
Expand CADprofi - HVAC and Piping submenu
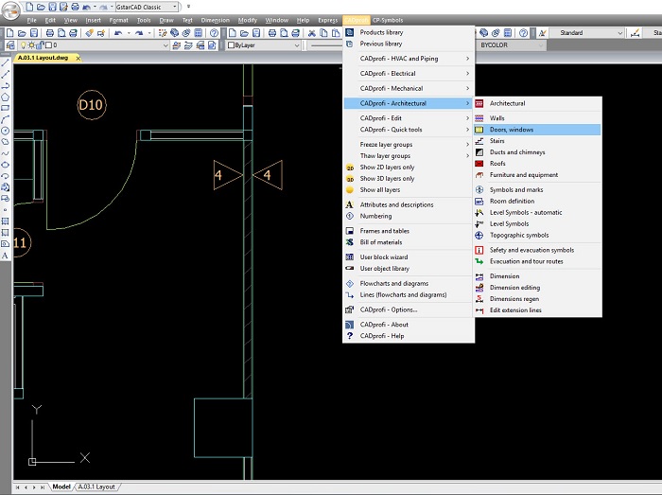tap(409, 59)
